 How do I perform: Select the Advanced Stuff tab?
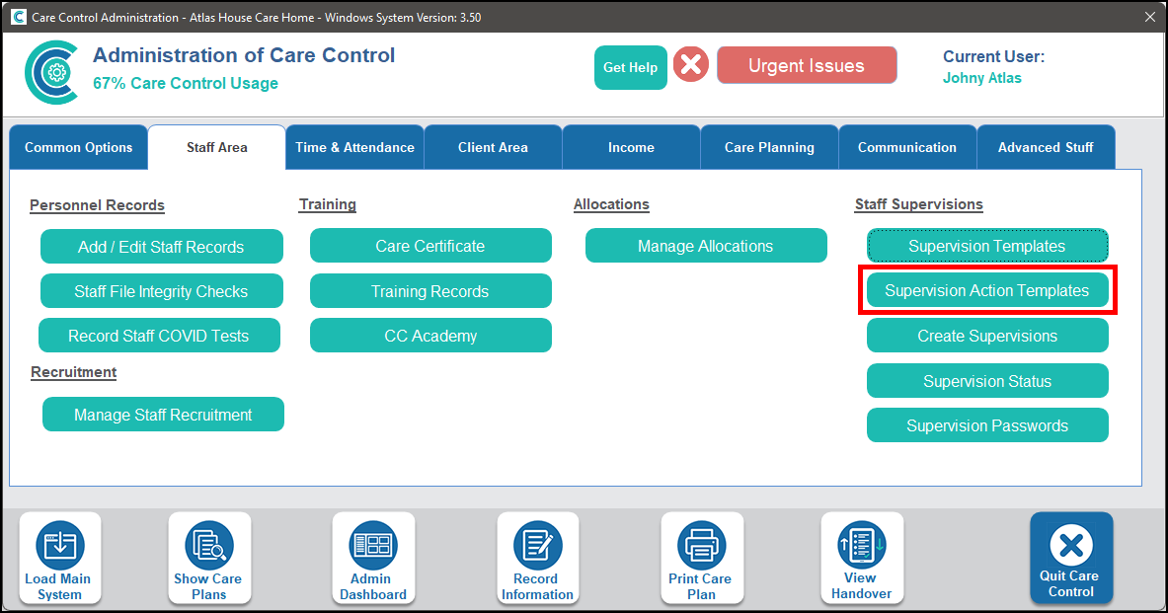click(1045, 148)
